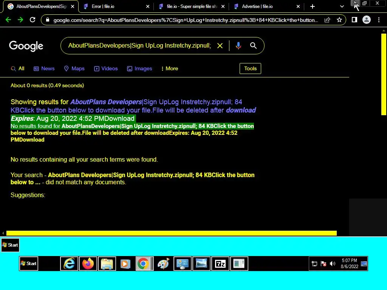Open the Chrome three-dot menu
Screen dimensions: 387x290
379,20
